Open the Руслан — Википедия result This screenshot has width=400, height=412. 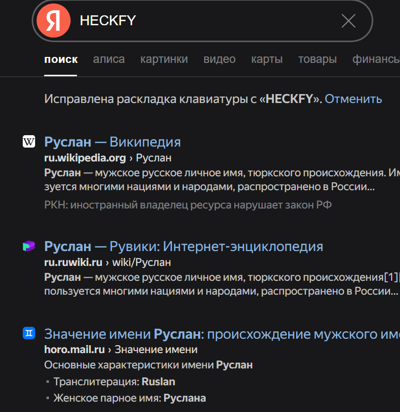pyautogui.click(x=112, y=142)
